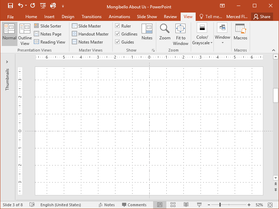
Task: Open the Slide Master view
Action: click(x=87, y=26)
